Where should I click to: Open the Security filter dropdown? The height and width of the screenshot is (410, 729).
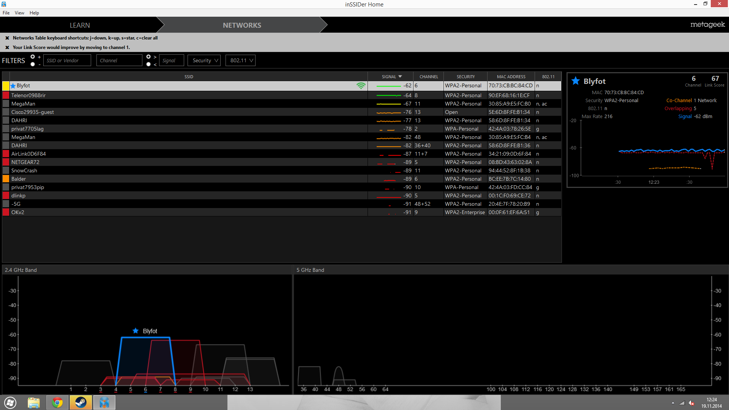pos(204,60)
